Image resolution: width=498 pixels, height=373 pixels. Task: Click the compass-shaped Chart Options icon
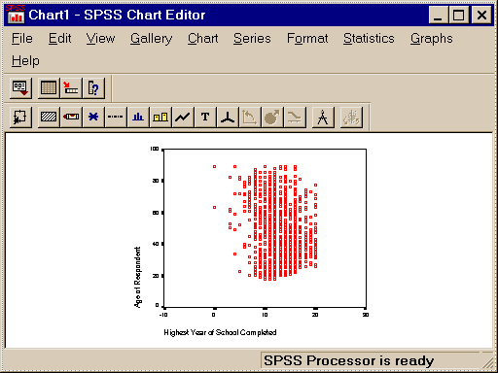(323, 117)
